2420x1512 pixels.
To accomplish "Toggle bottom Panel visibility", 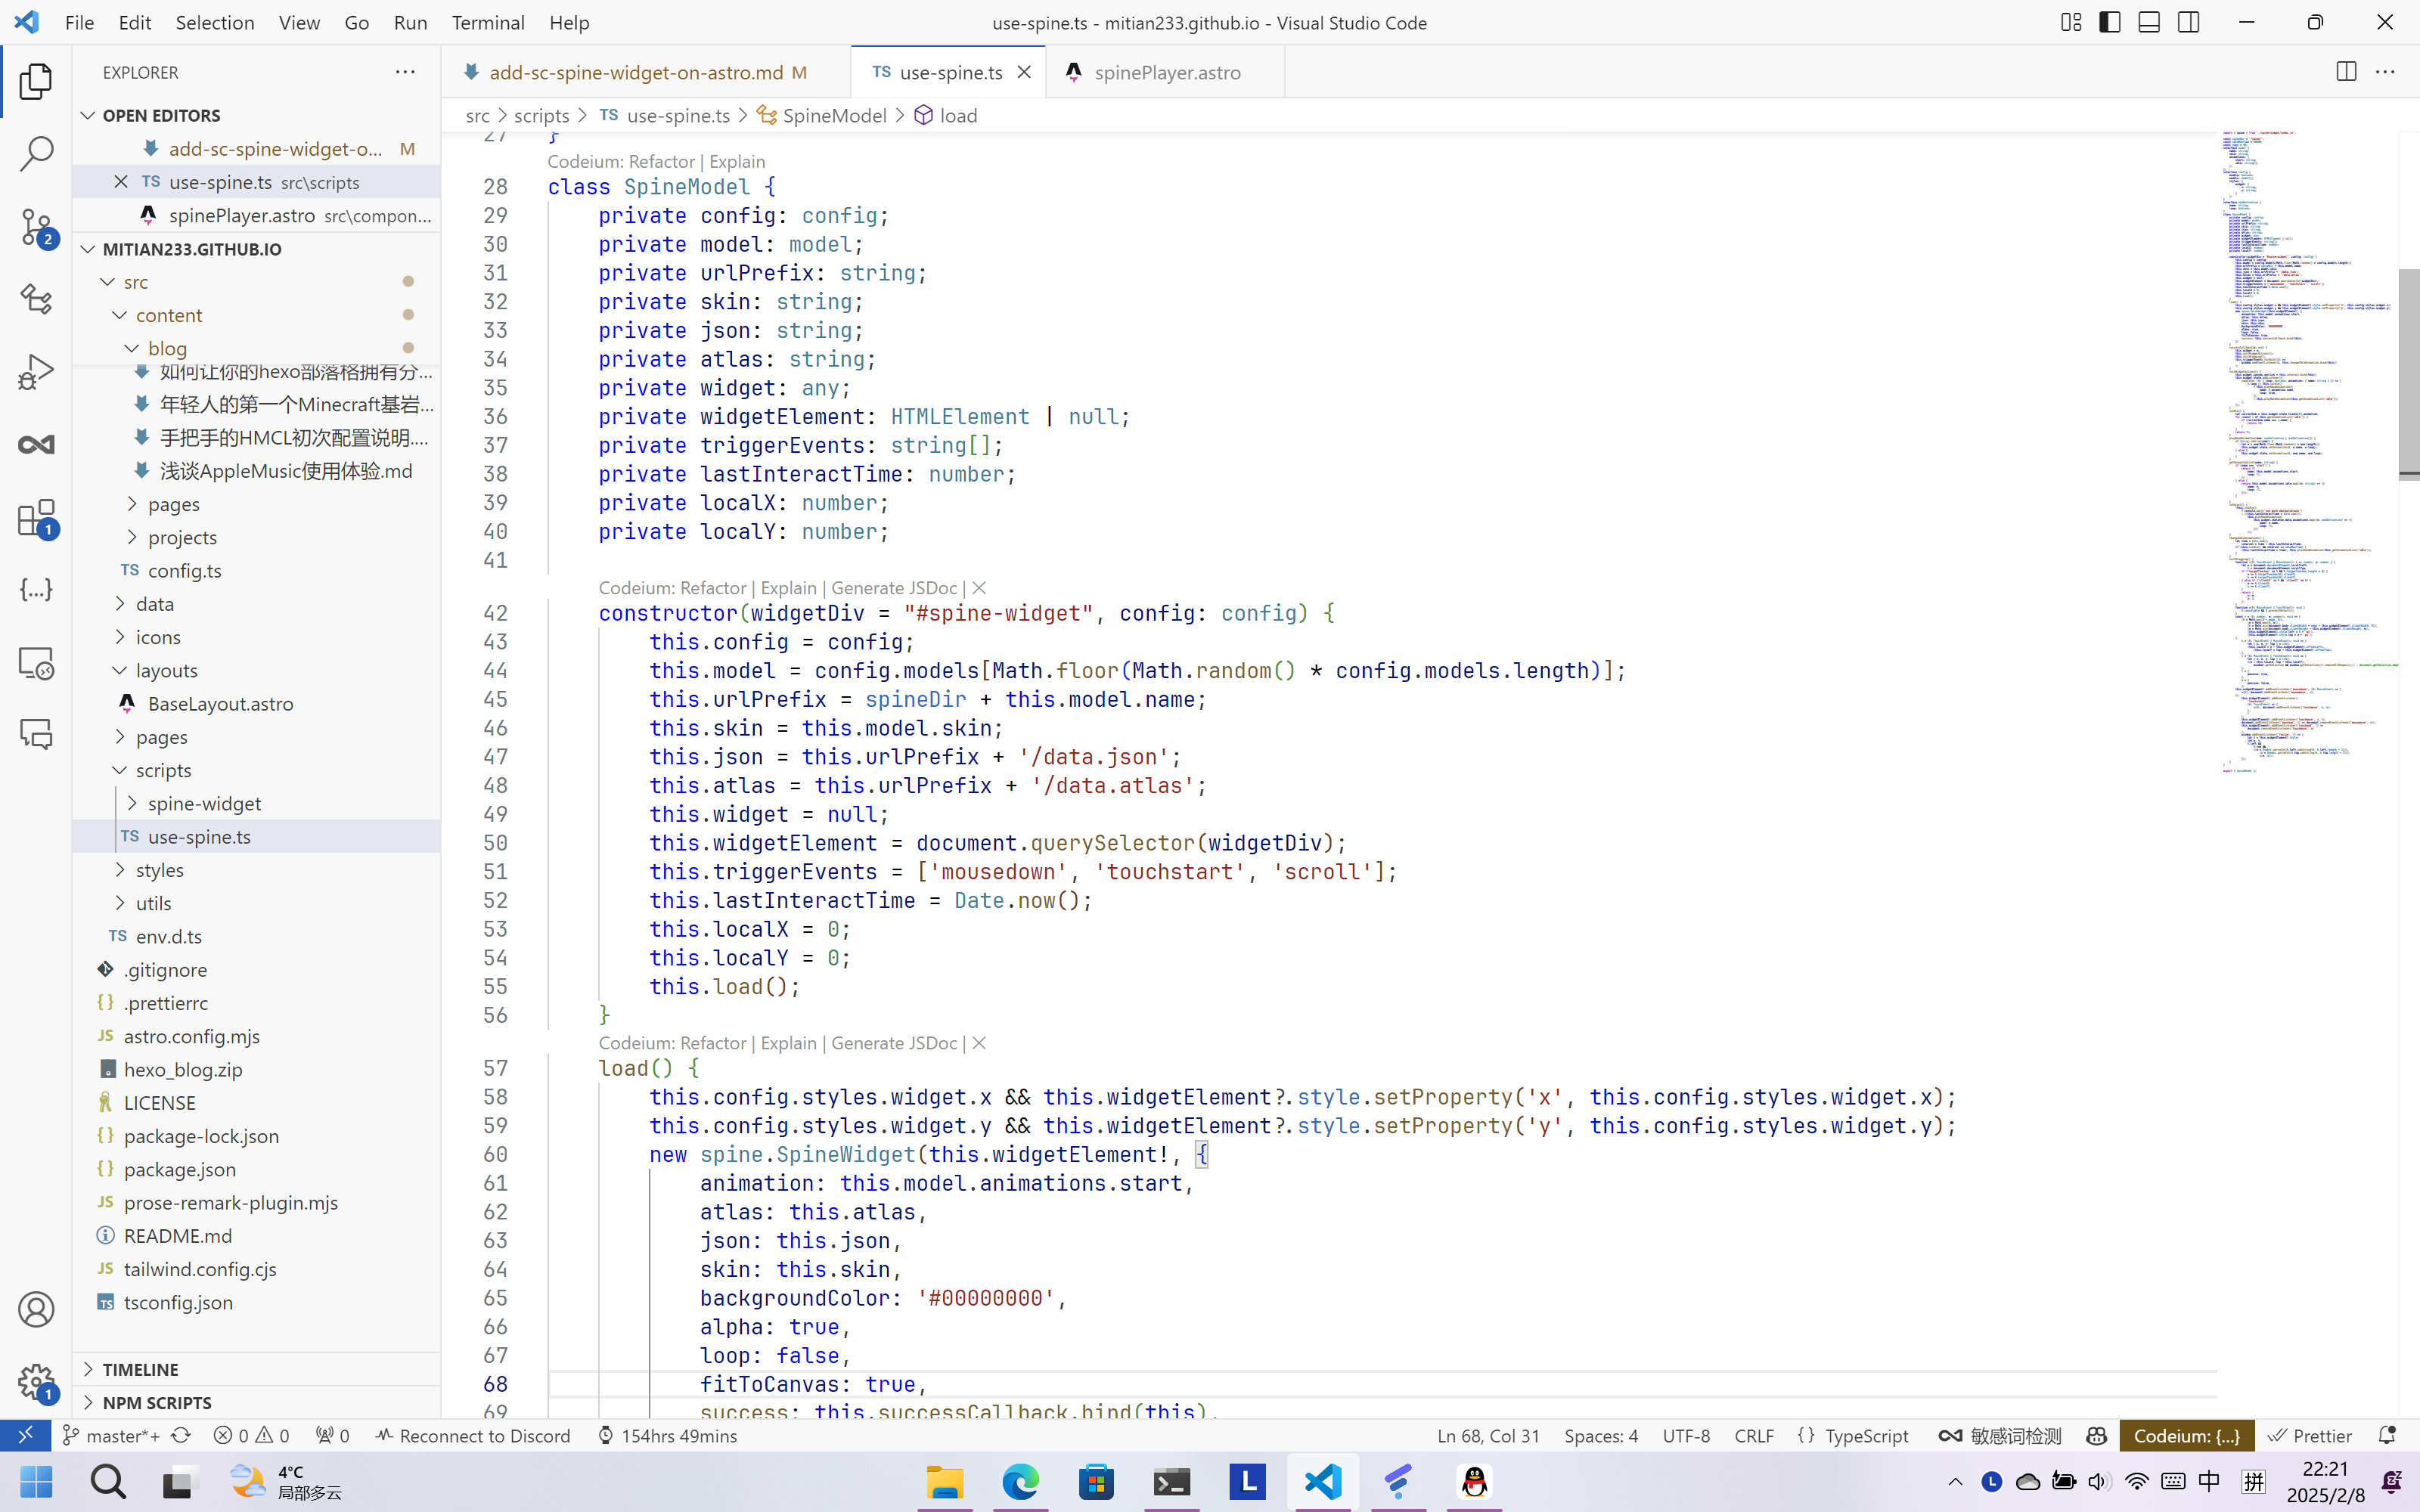I will [2149, 22].
